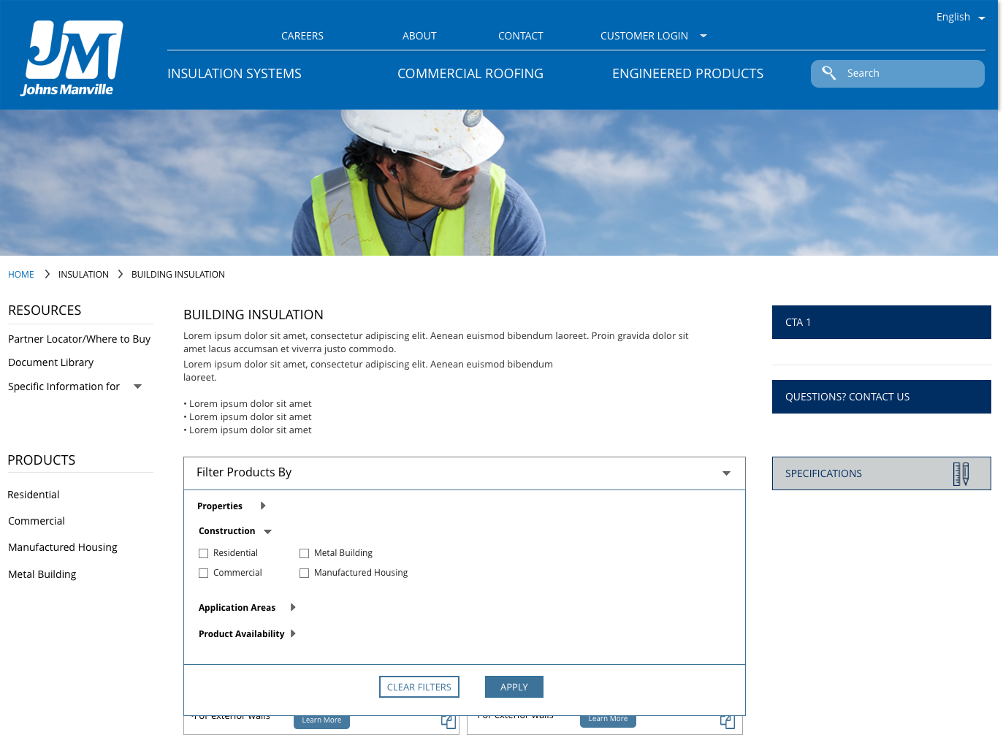
Task: Click the CTA 1 button
Action: [x=882, y=322]
